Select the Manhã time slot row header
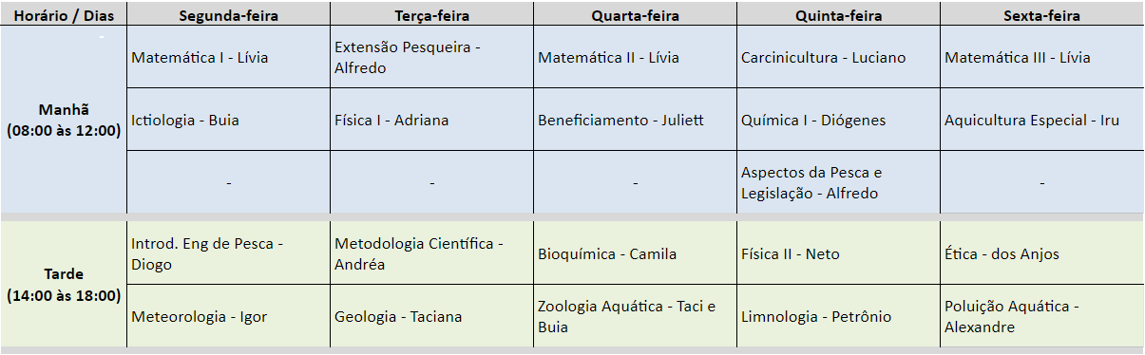The image size is (1145, 355). [64, 120]
